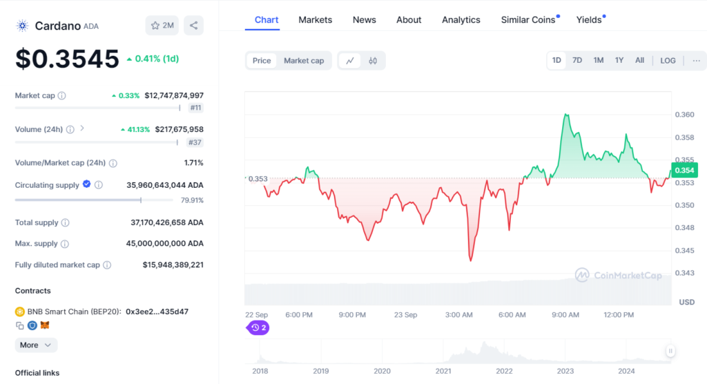Click the #37 volume rank badge
Viewport: 707px width, 384px height.
195,142
